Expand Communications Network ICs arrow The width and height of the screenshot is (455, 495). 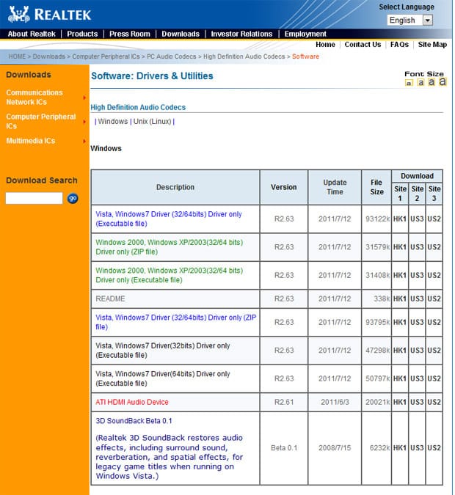click(x=84, y=98)
